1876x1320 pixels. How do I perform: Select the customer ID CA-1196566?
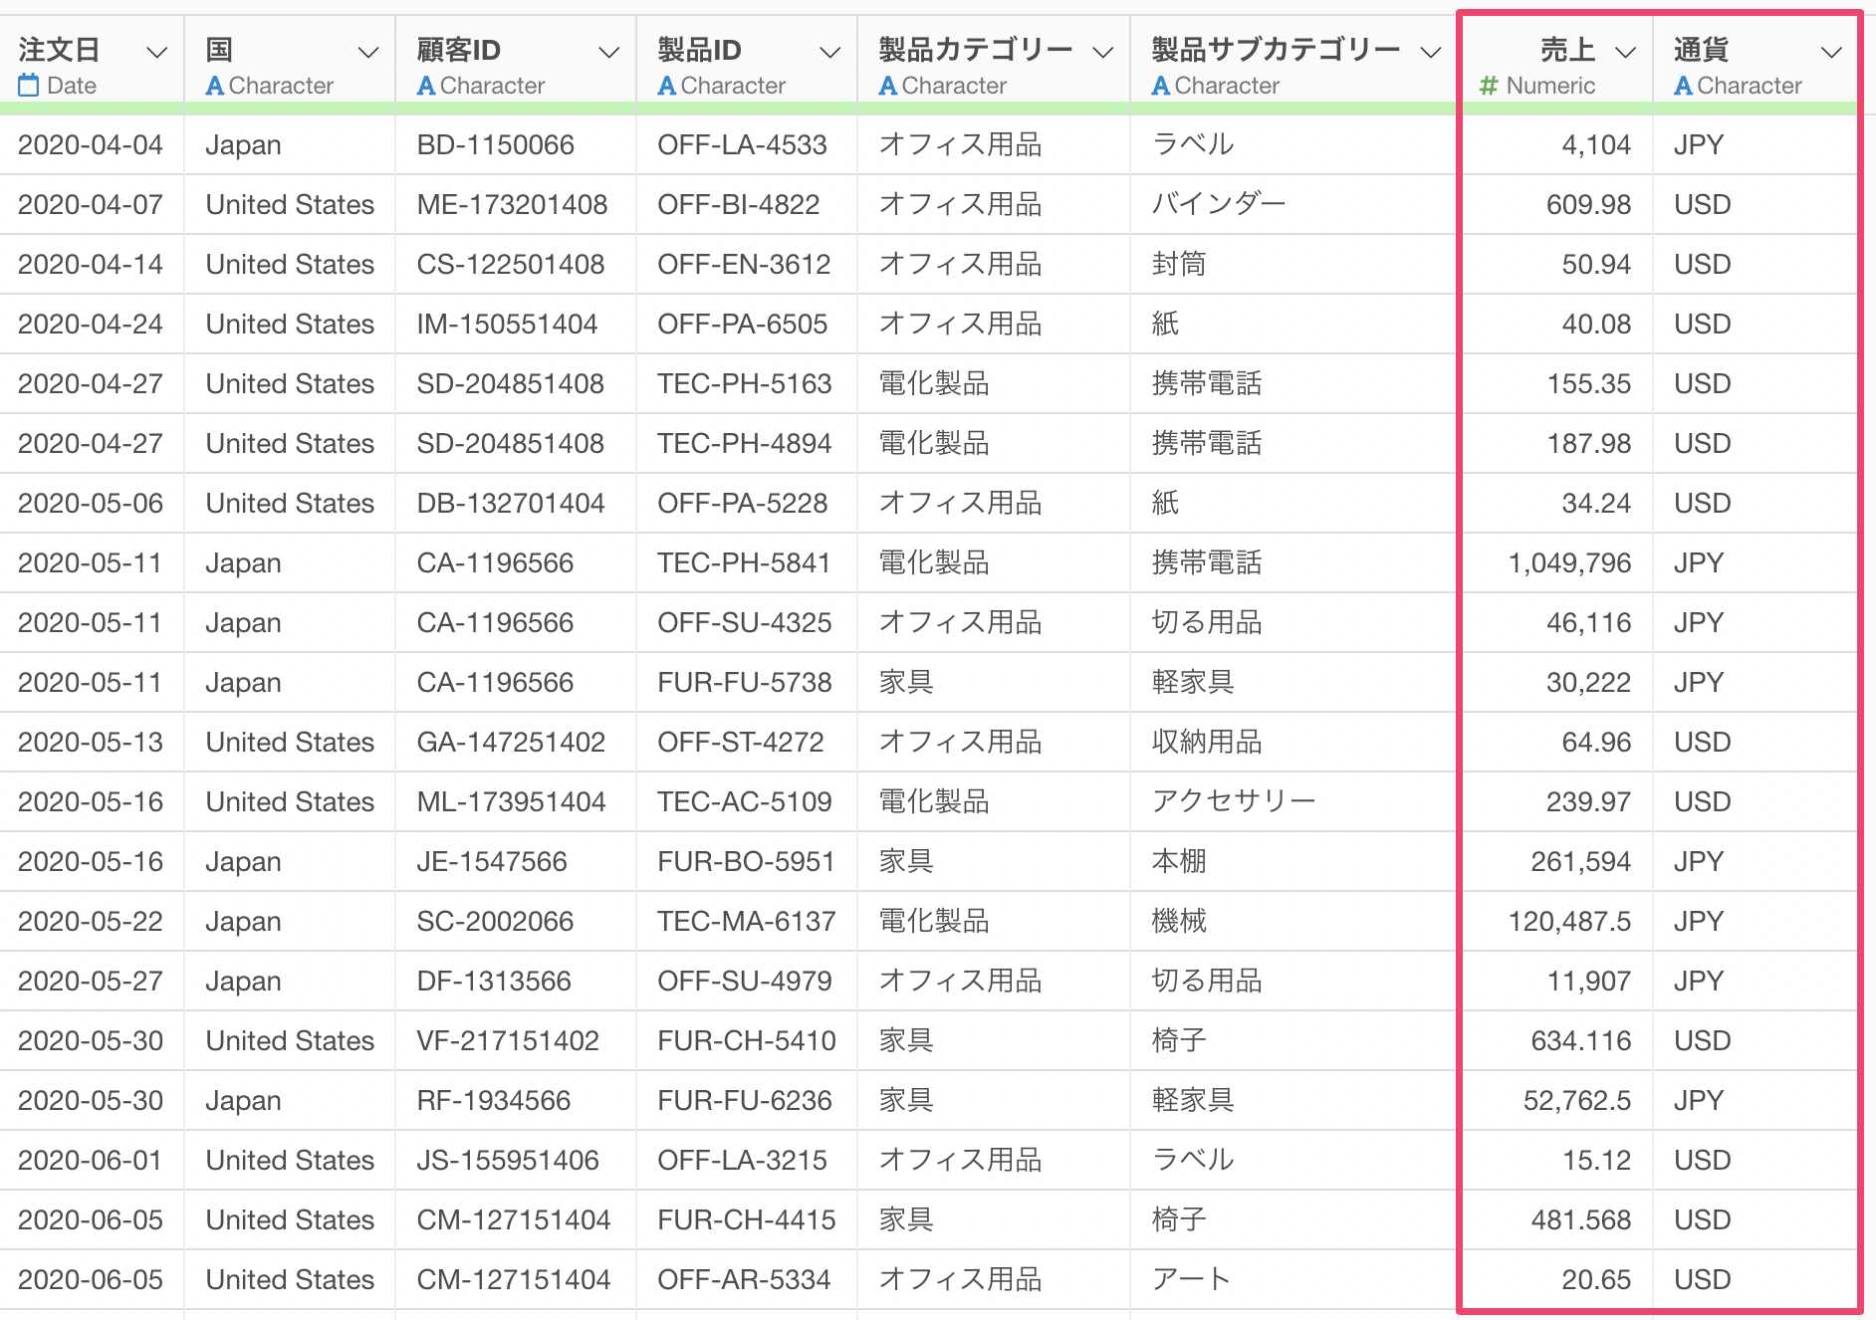coord(495,562)
